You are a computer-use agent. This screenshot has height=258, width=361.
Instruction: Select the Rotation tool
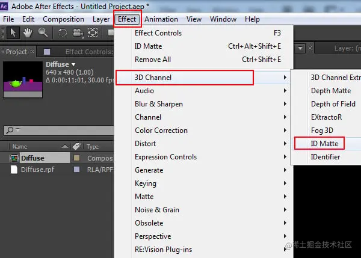click(x=63, y=33)
